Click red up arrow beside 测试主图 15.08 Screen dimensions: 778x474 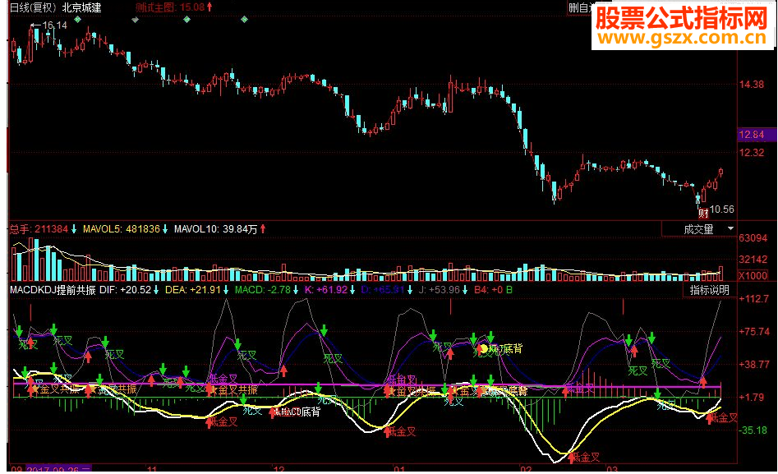(x=209, y=7)
